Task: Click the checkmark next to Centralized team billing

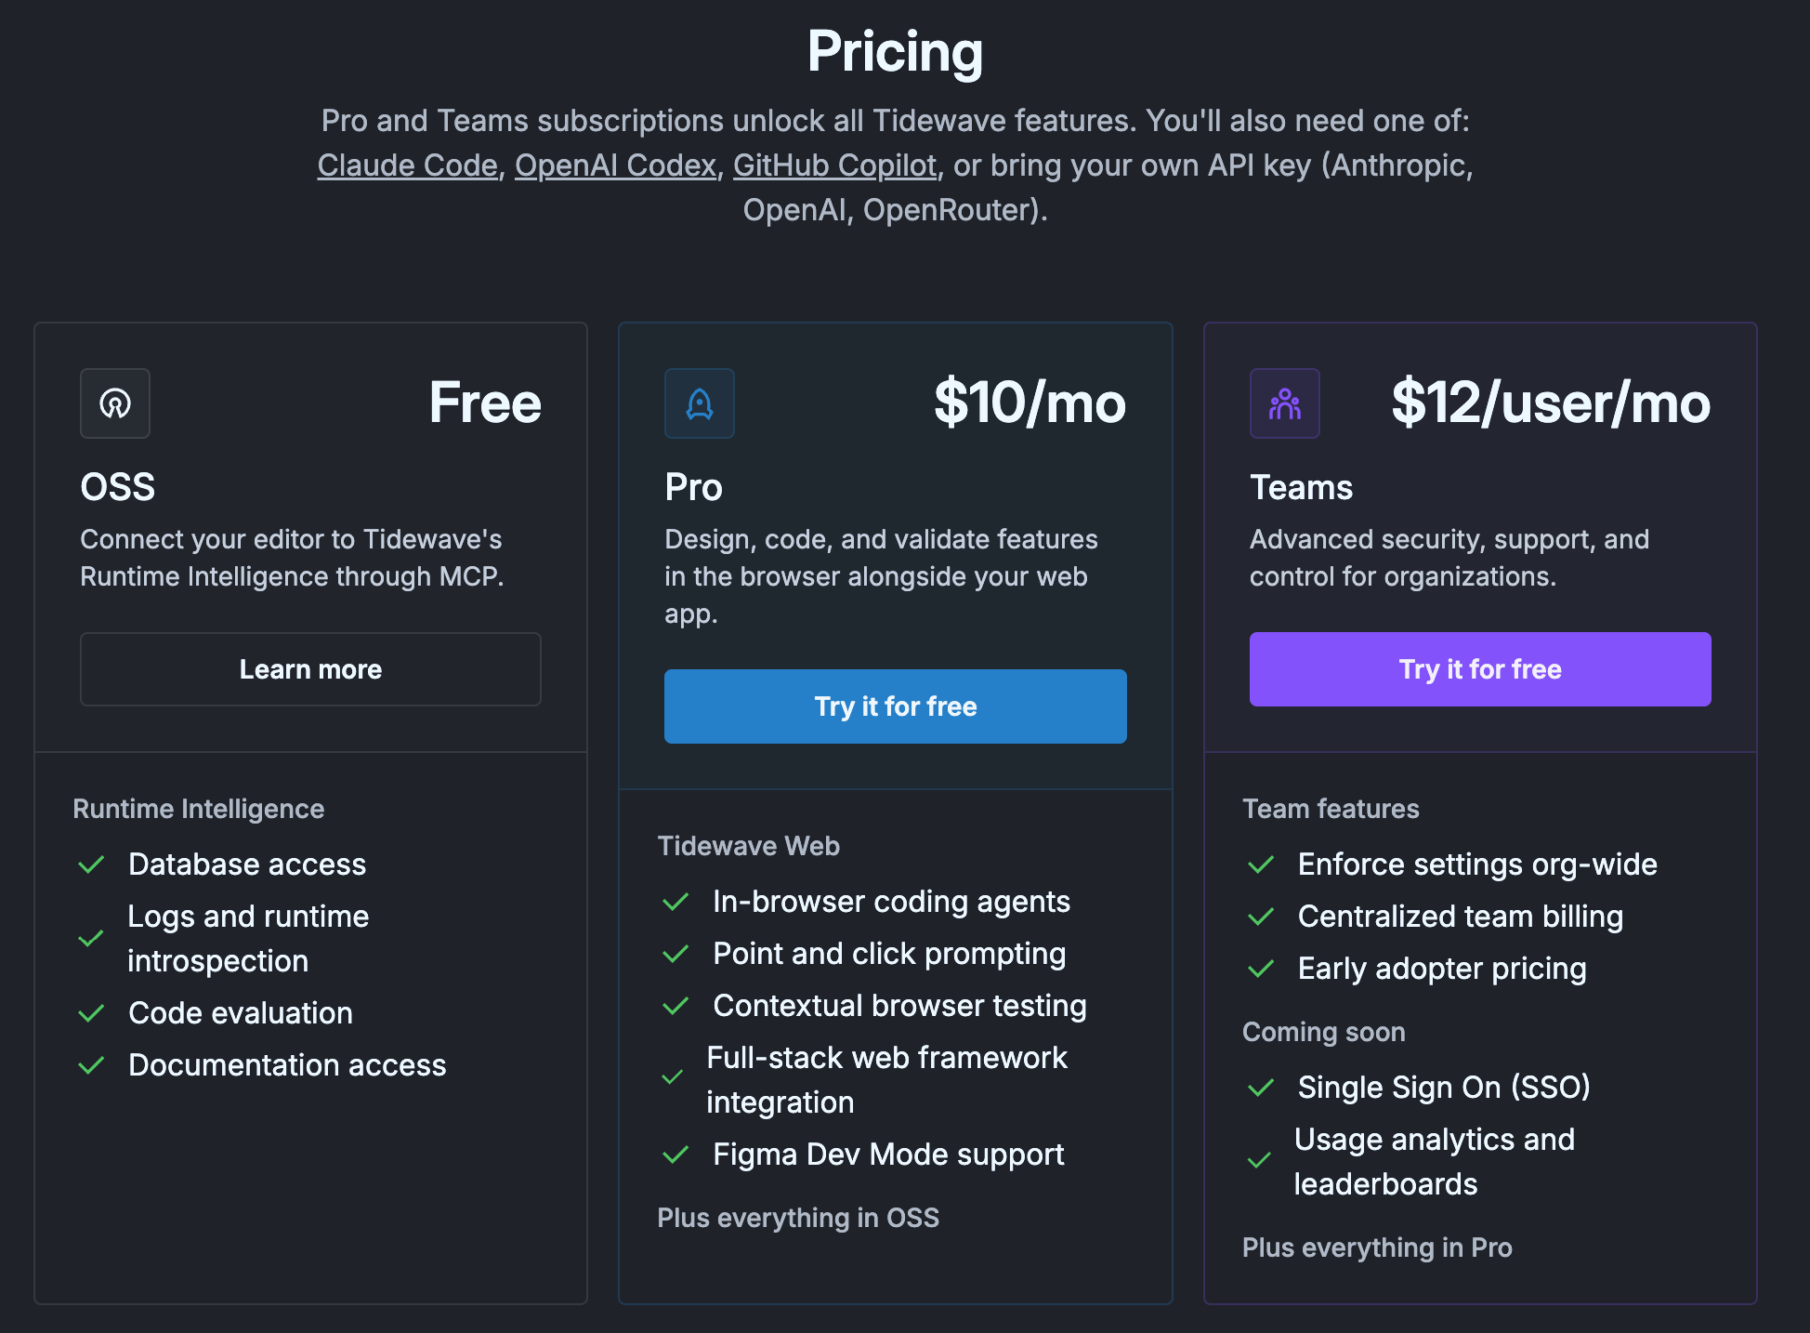Action: [x=1261, y=917]
